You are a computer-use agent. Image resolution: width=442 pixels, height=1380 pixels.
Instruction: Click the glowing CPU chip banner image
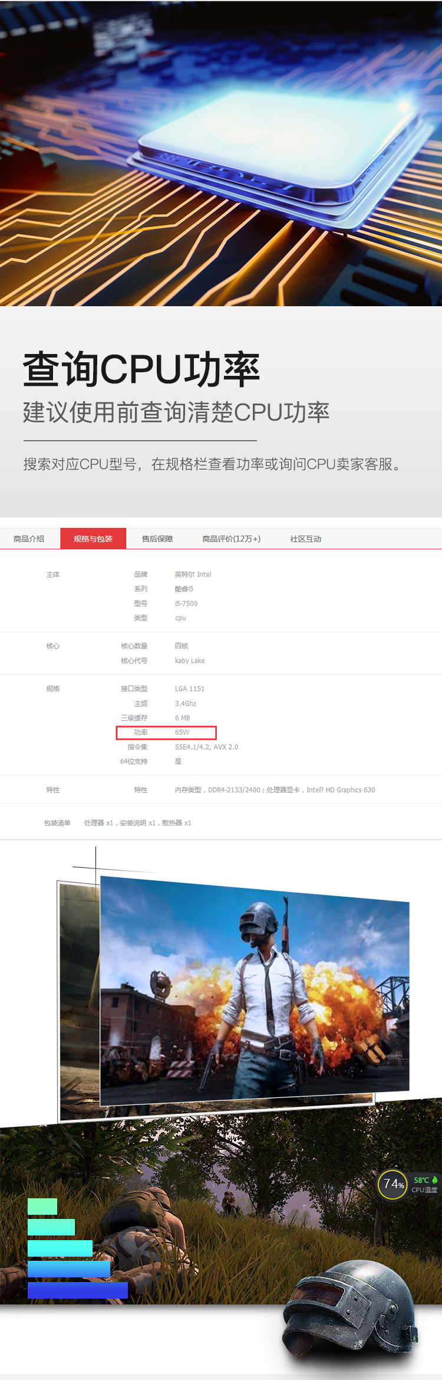coord(221,153)
